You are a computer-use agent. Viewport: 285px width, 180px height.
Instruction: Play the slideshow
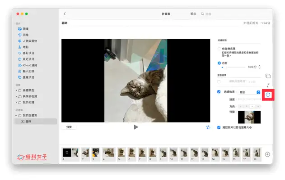coord(136,127)
